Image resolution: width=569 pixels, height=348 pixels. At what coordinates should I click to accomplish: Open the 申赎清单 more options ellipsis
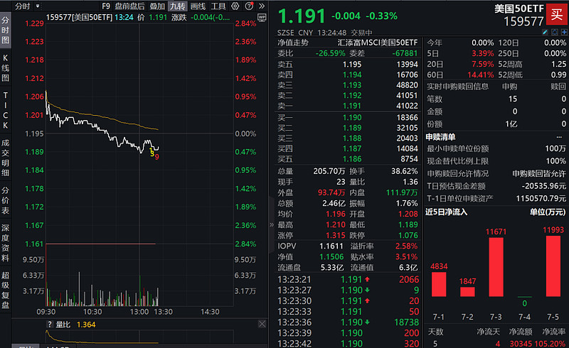pos(559,137)
